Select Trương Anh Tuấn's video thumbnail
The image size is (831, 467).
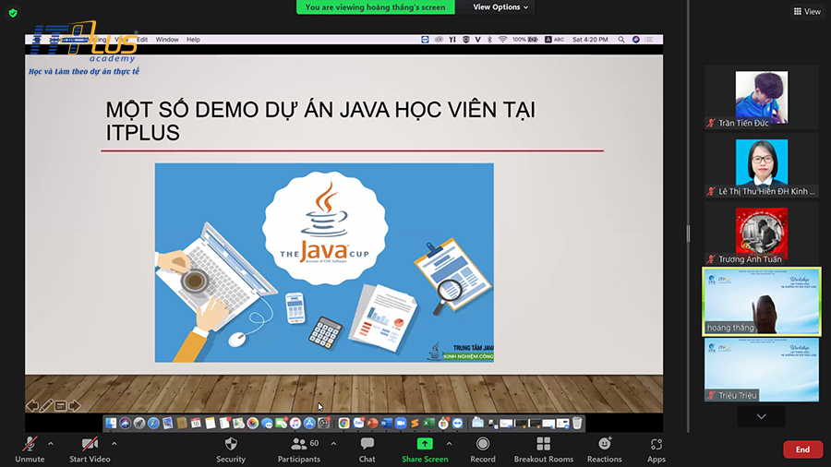click(x=761, y=233)
